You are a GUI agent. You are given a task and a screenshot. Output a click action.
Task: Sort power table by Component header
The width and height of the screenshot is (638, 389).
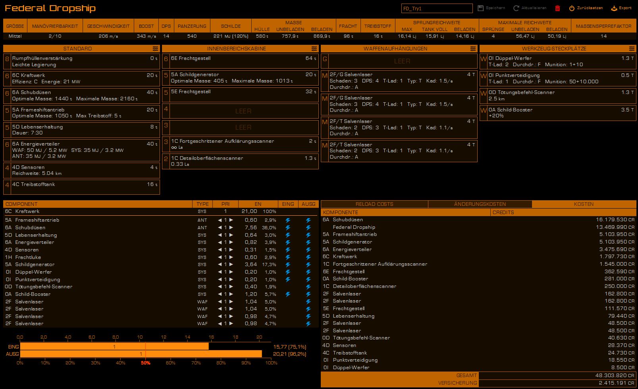98,204
